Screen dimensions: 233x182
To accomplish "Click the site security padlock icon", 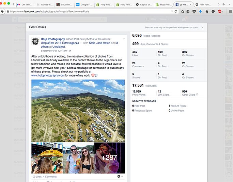I will tap(8, 12).
